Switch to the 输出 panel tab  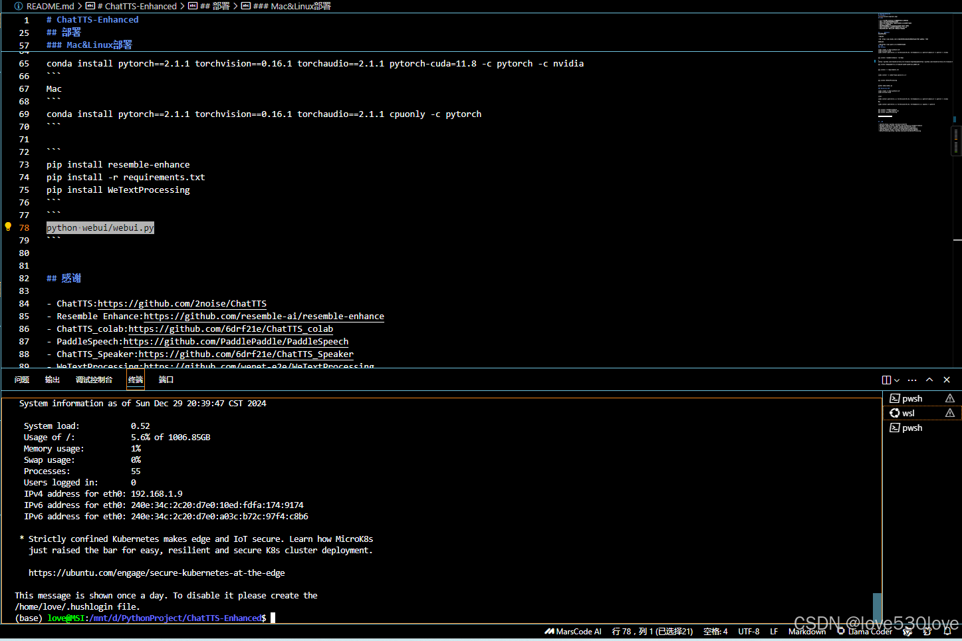[x=53, y=380]
